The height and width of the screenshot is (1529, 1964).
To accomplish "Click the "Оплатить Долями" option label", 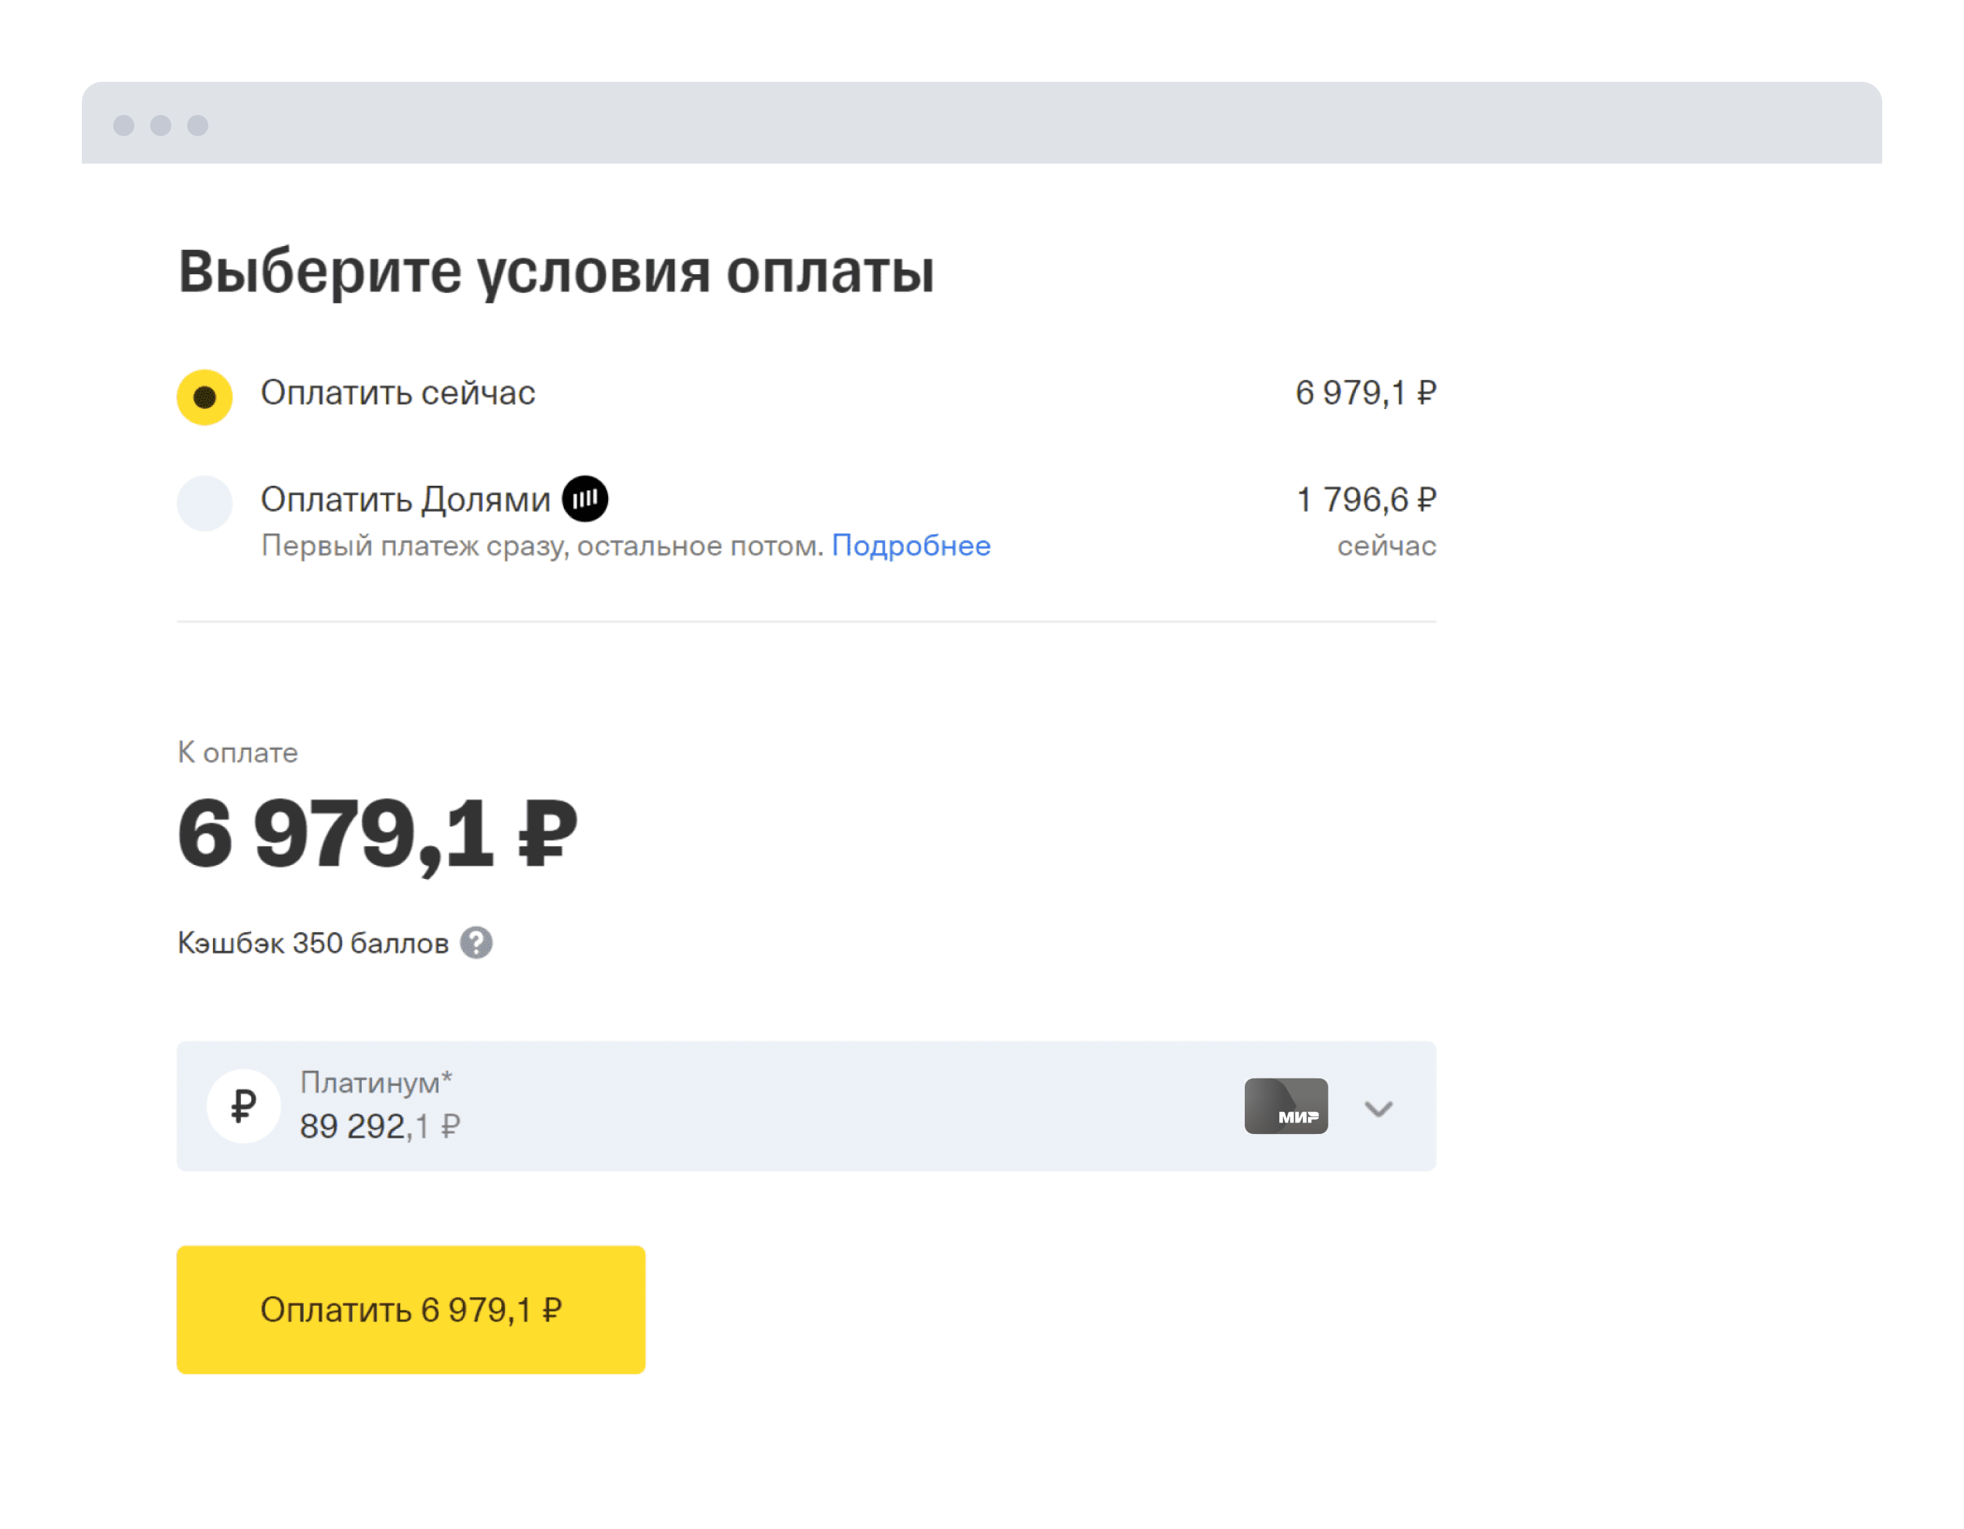I will coord(405,500).
